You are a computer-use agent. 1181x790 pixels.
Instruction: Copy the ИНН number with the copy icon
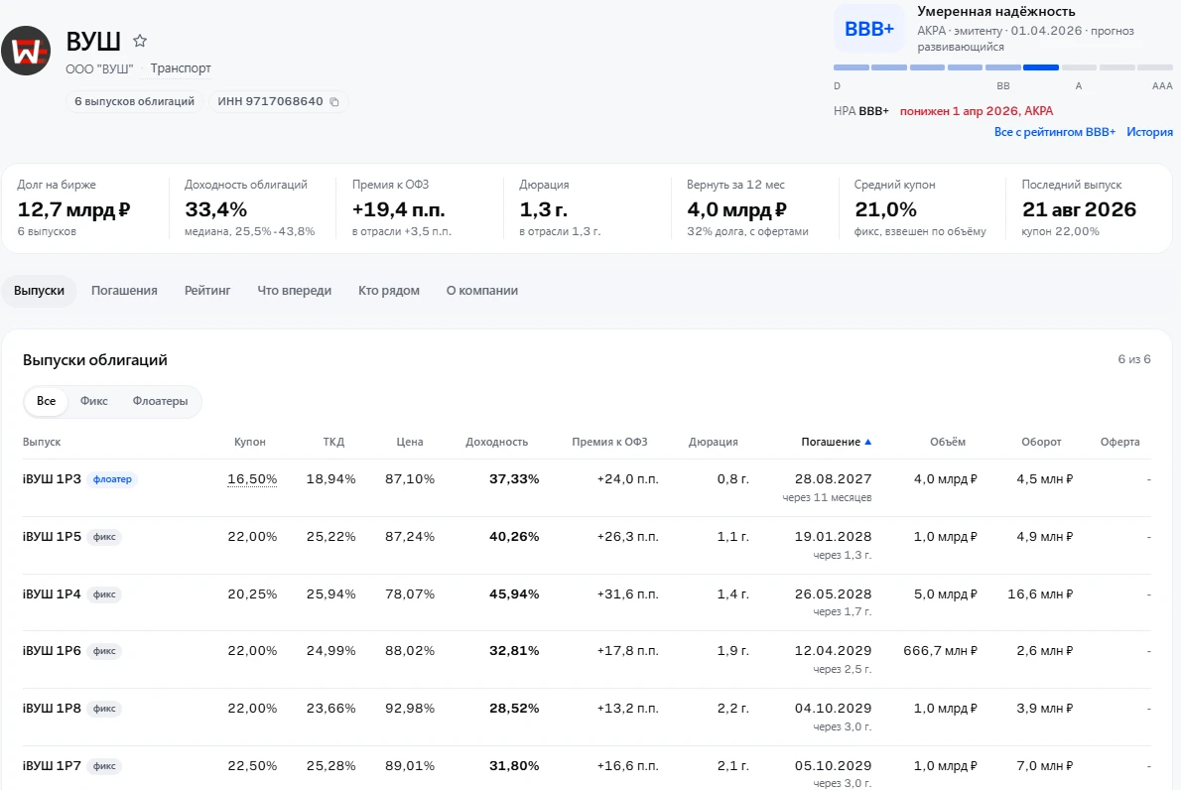(x=334, y=101)
